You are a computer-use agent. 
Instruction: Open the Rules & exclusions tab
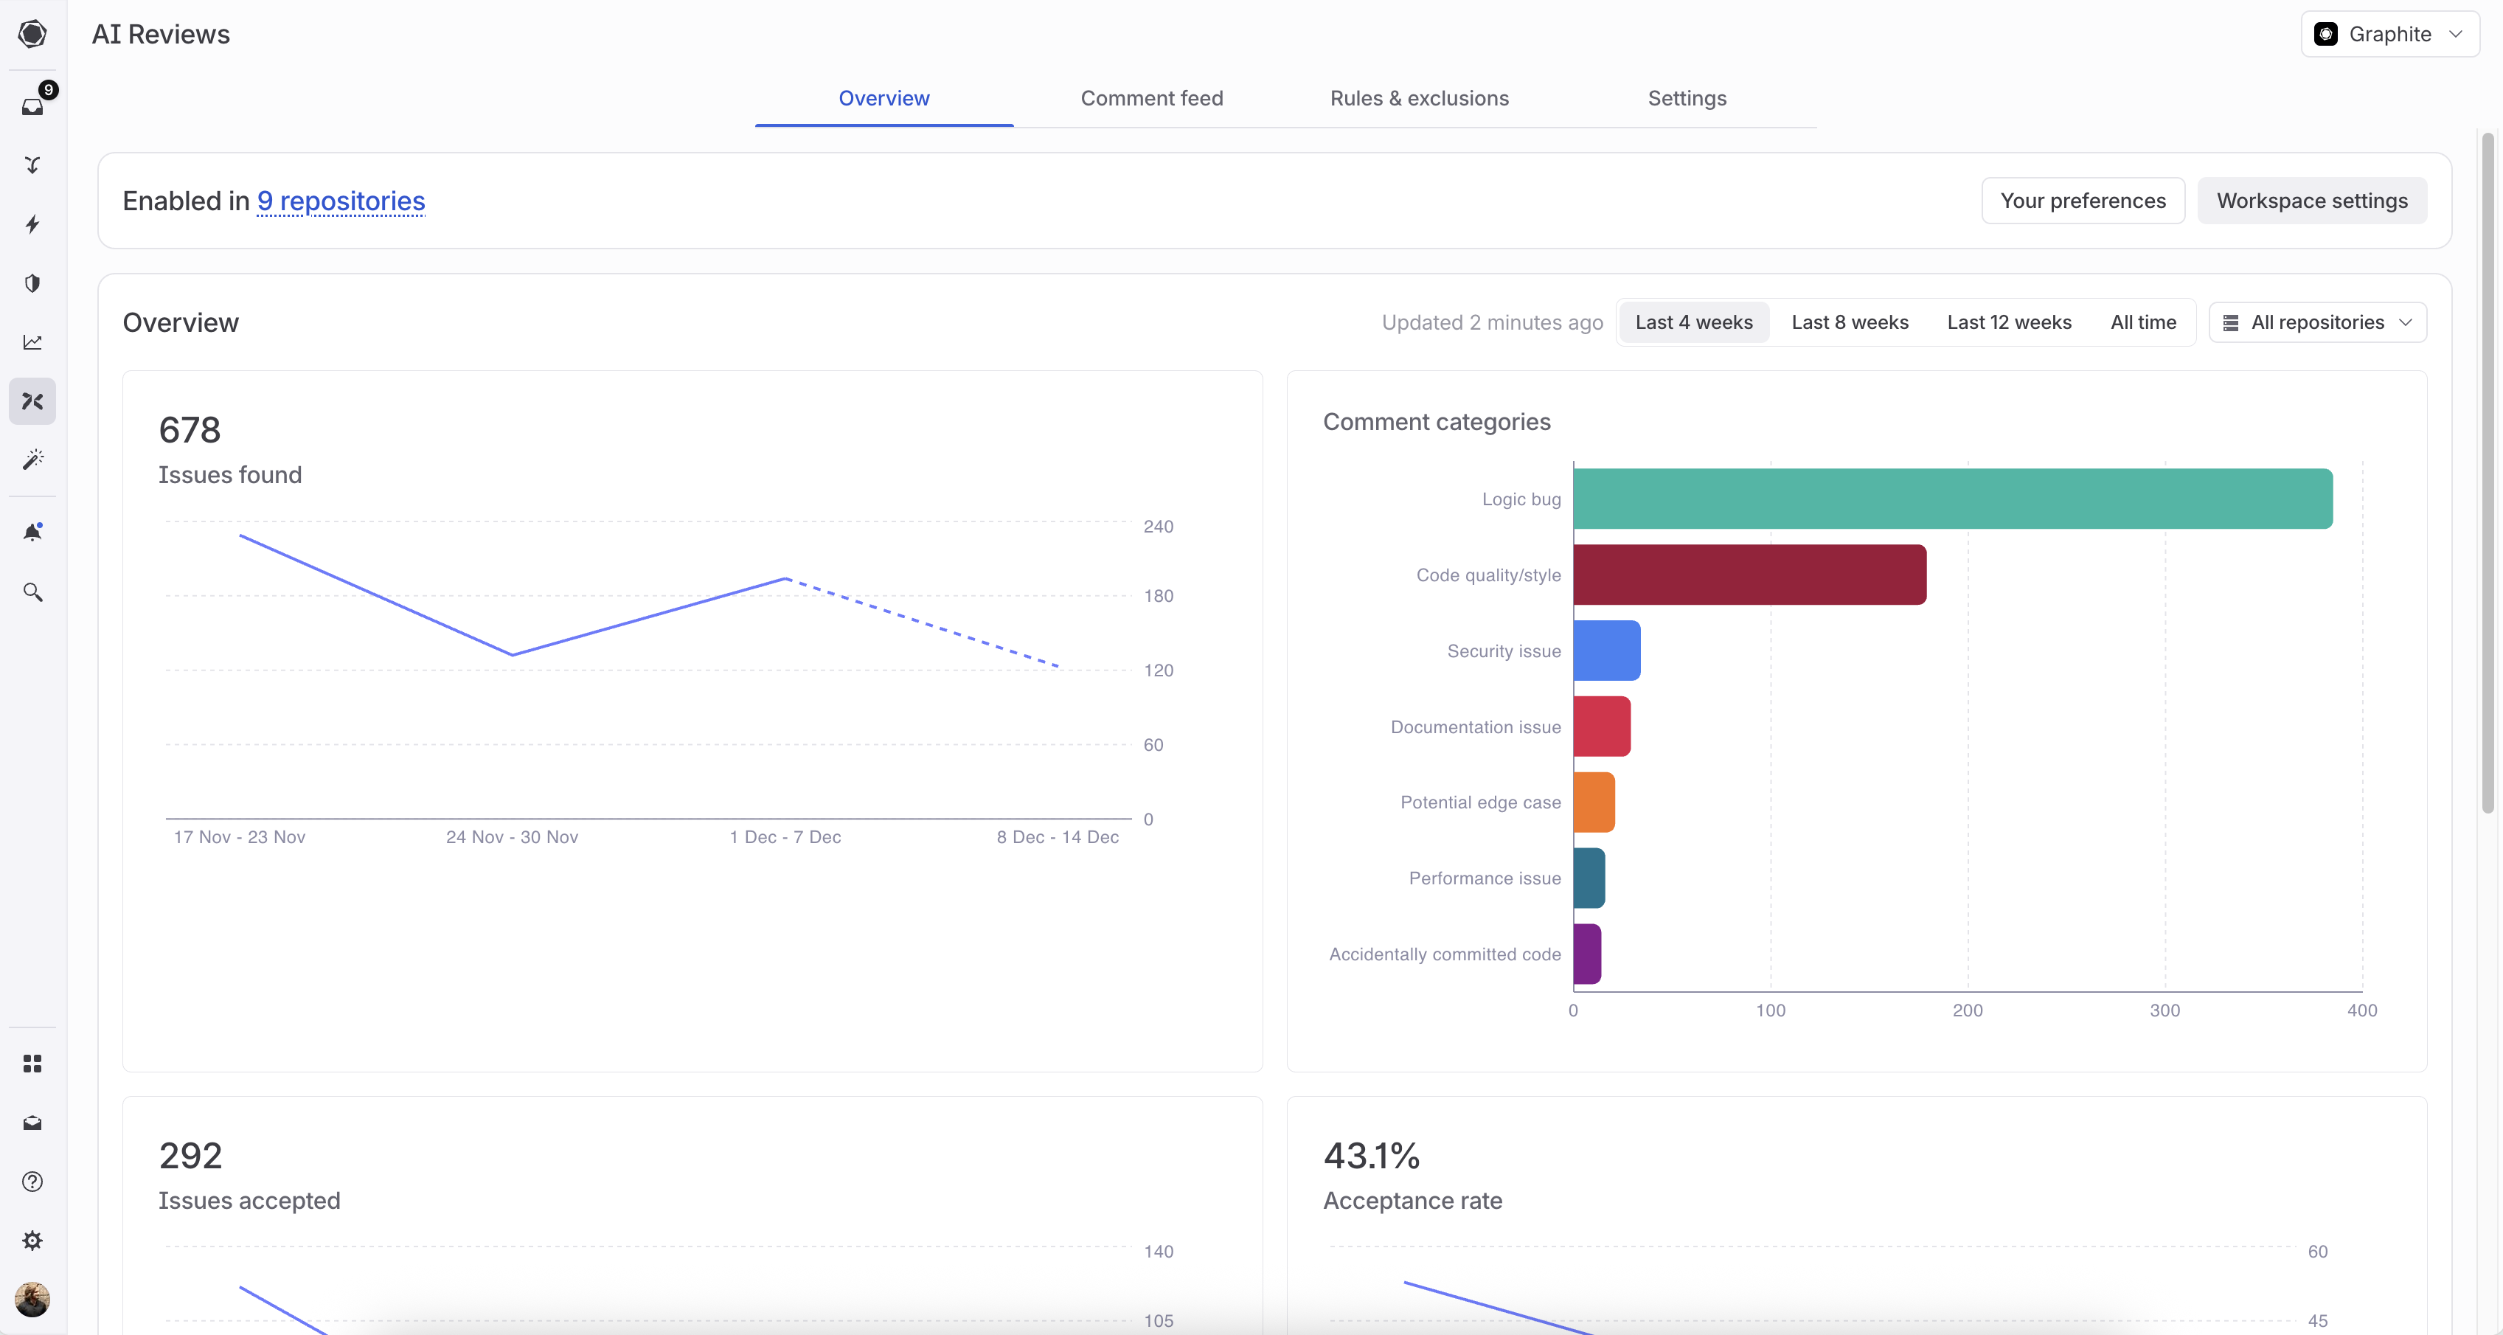coord(1419,98)
